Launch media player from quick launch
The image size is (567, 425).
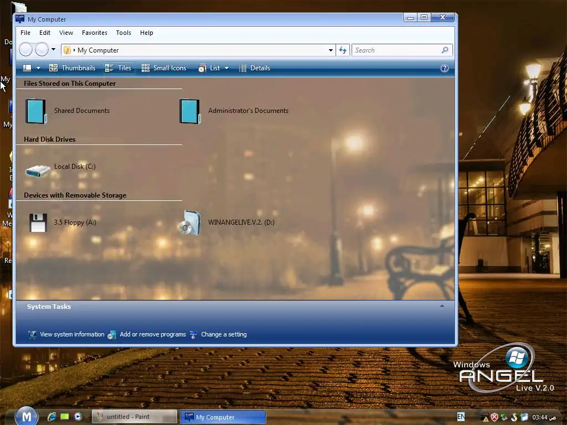[x=78, y=417]
